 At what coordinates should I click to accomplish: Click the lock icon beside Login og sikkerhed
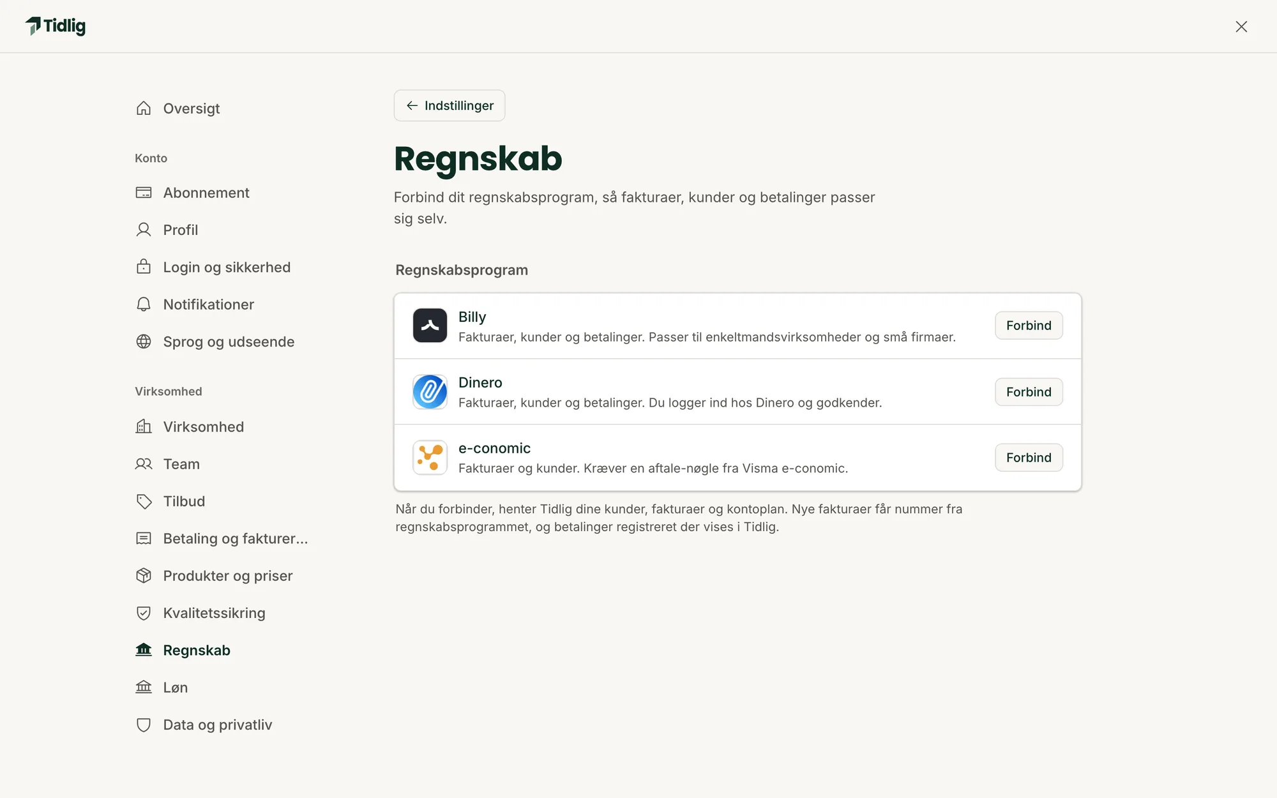click(144, 267)
